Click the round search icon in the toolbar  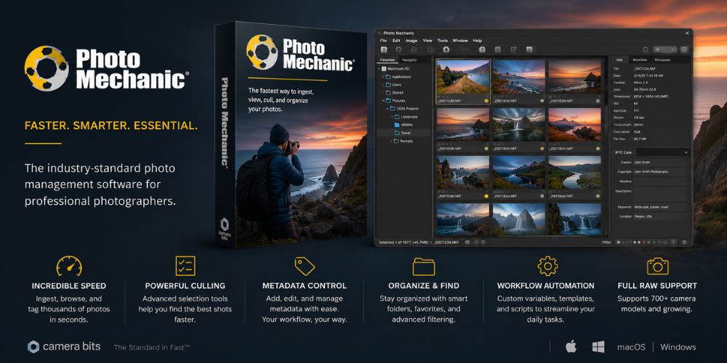pos(646,49)
